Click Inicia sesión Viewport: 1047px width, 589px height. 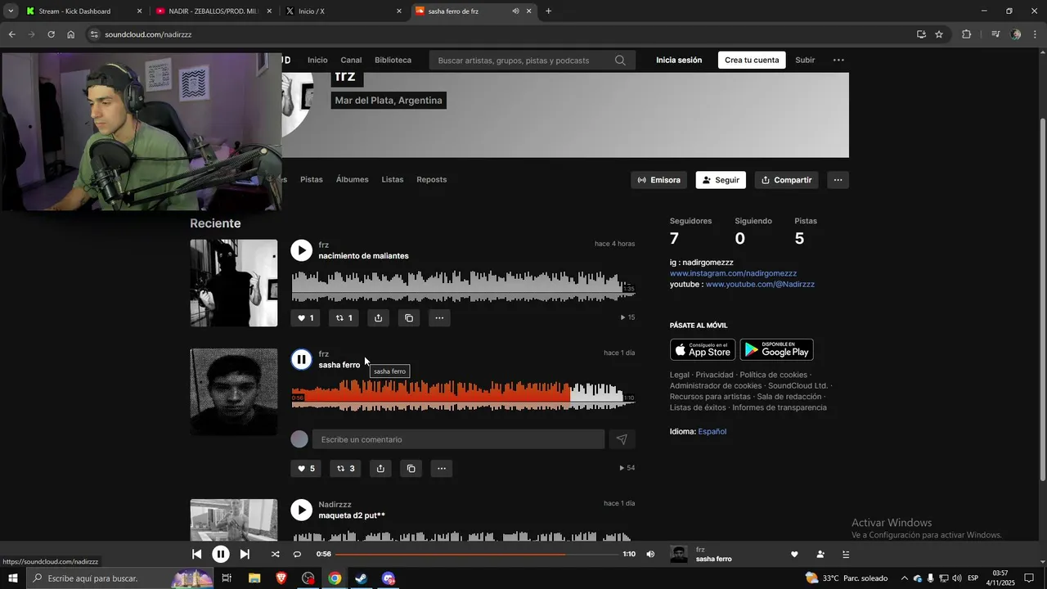coord(679,60)
